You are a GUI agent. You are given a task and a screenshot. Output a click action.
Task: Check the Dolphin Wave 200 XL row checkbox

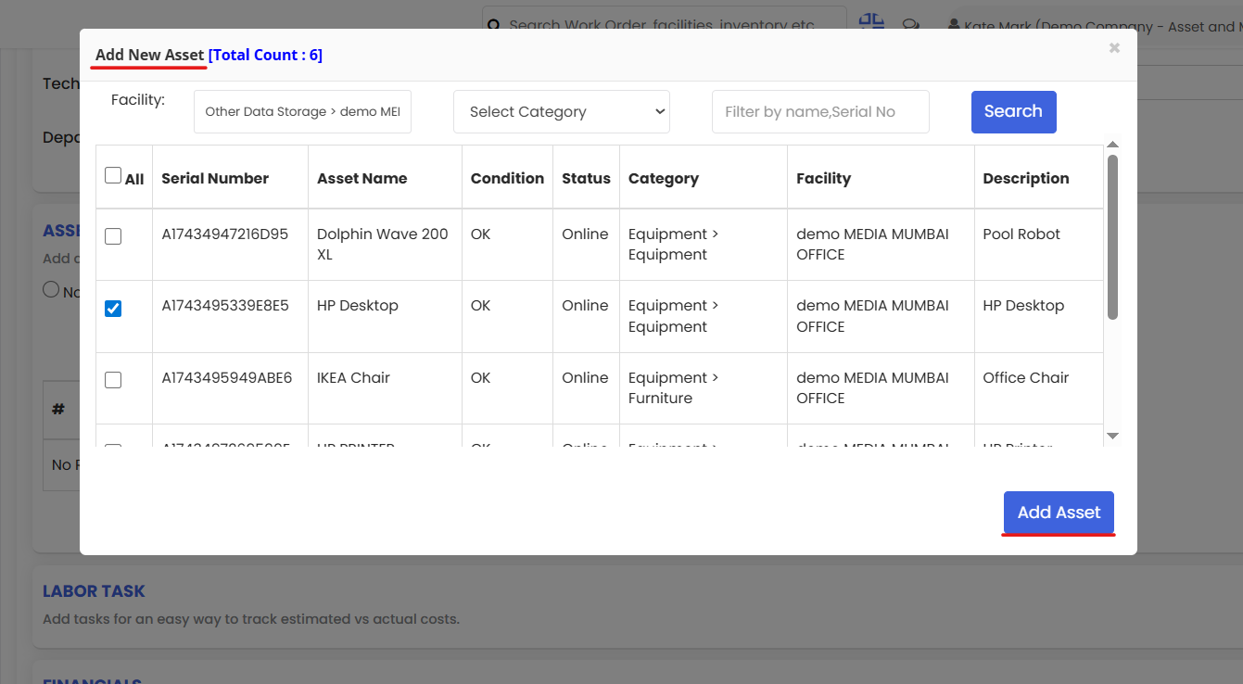tap(113, 236)
